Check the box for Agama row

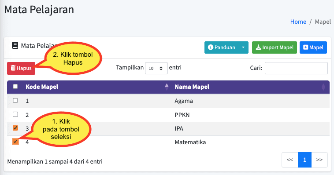coord(15,100)
